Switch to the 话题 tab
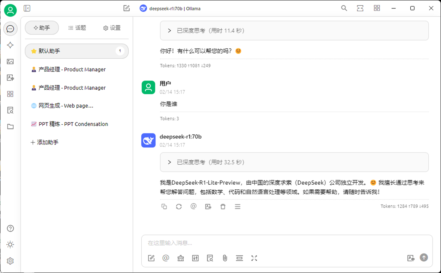Viewport: 441px width, 273px height. [77, 28]
